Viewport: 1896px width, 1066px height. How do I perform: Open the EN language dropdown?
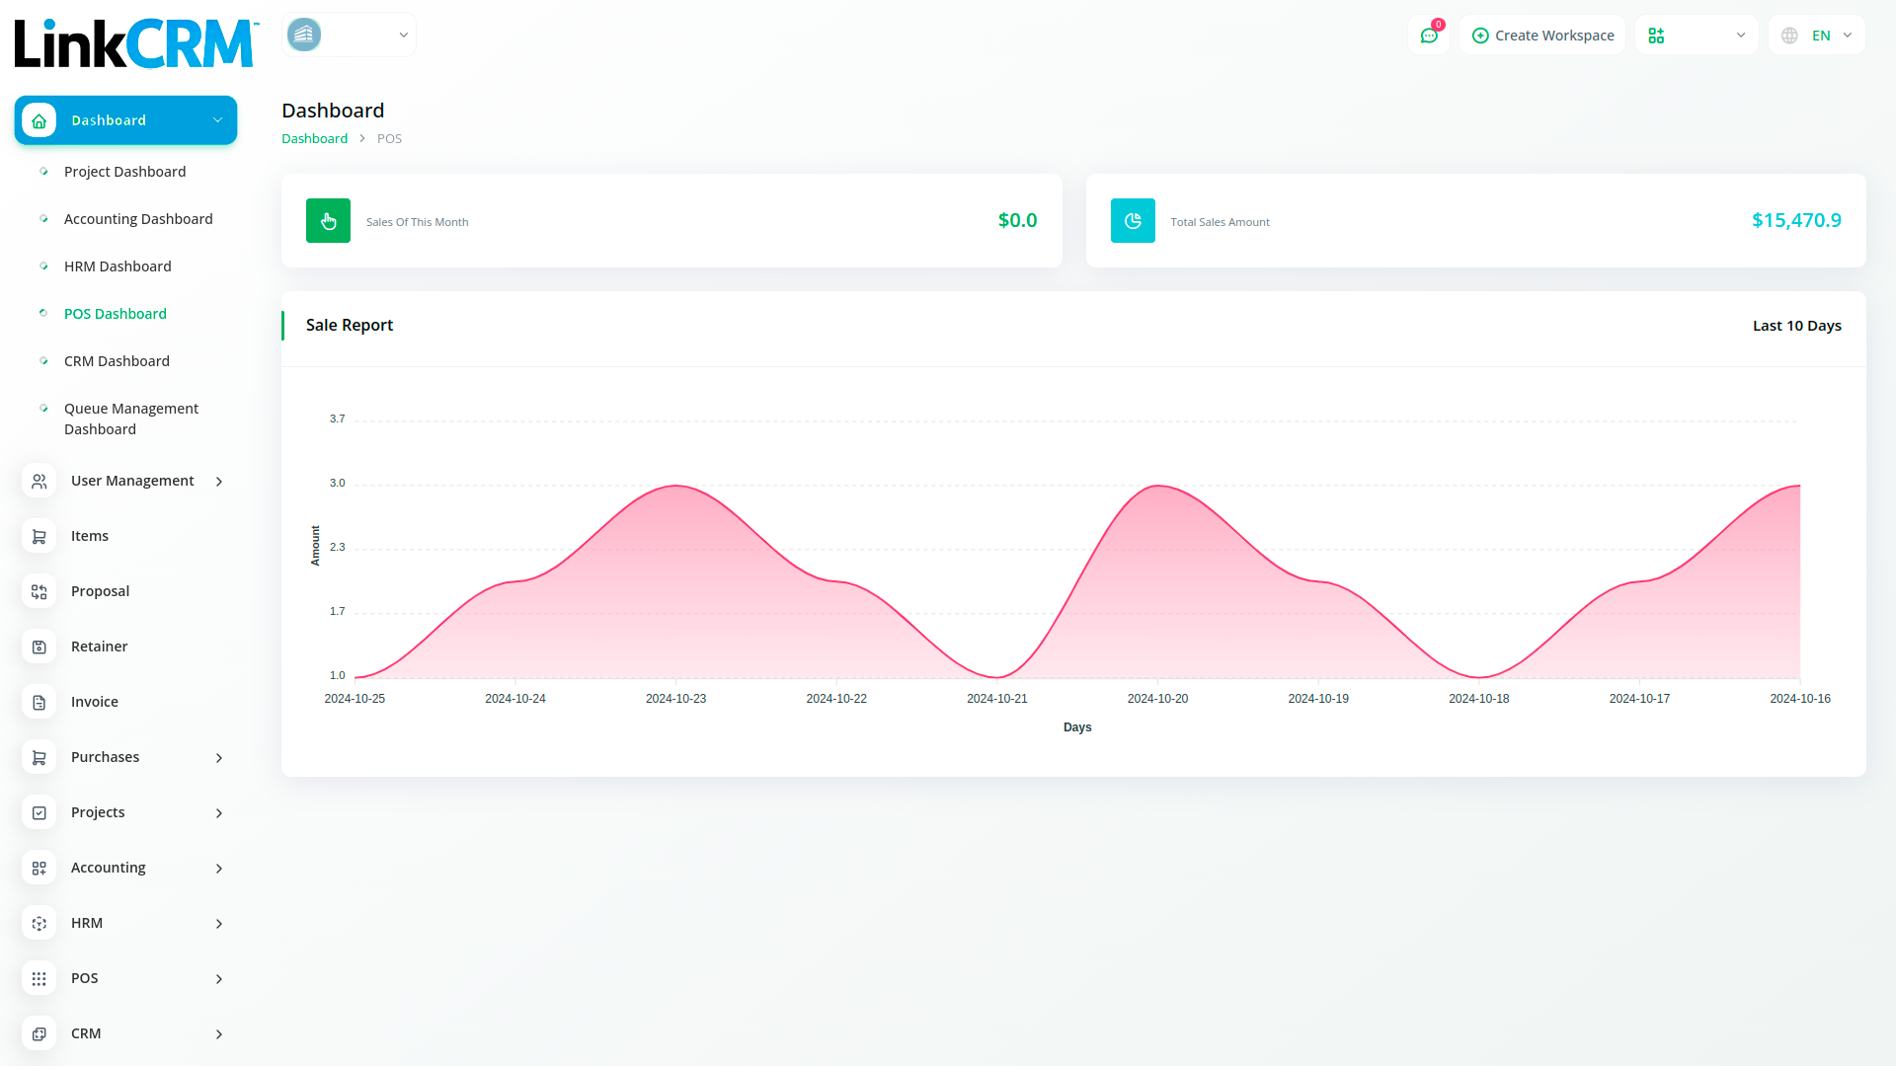pos(1818,36)
